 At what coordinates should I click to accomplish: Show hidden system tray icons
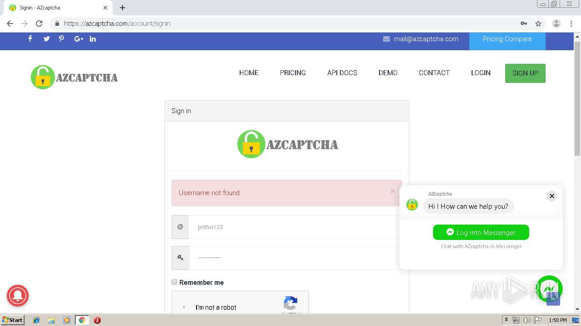pos(506,320)
